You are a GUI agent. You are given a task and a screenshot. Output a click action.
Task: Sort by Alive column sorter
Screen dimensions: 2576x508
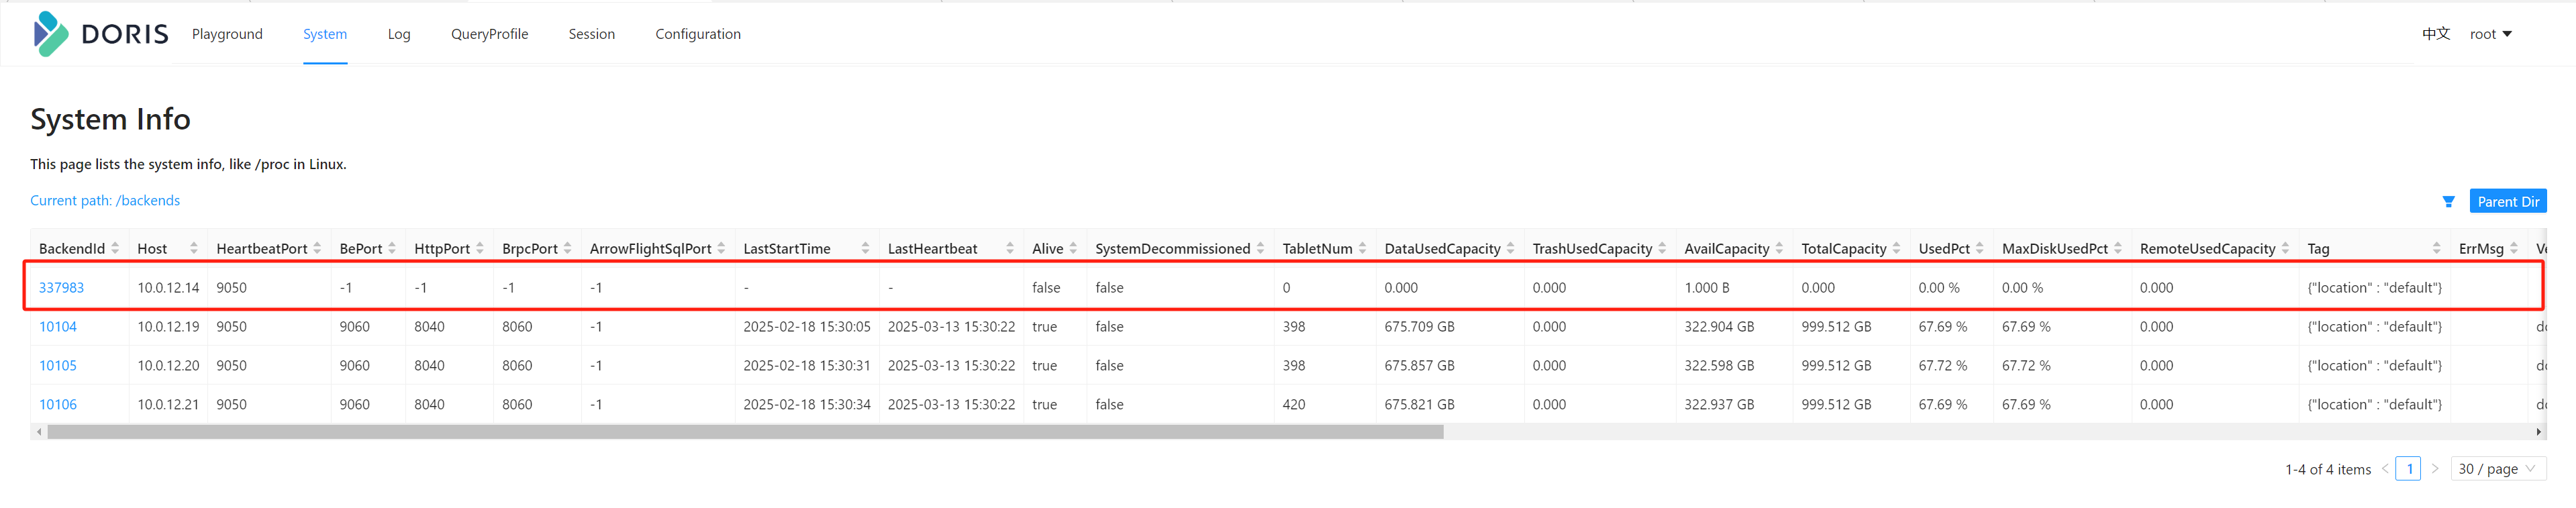click(x=1073, y=248)
